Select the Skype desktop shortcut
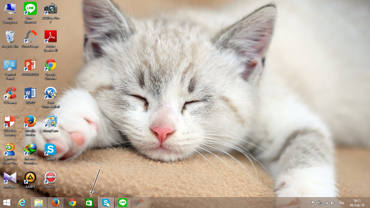The width and height of the screenshot is (370, 208). pyautogui.click(x=50, y=152)
